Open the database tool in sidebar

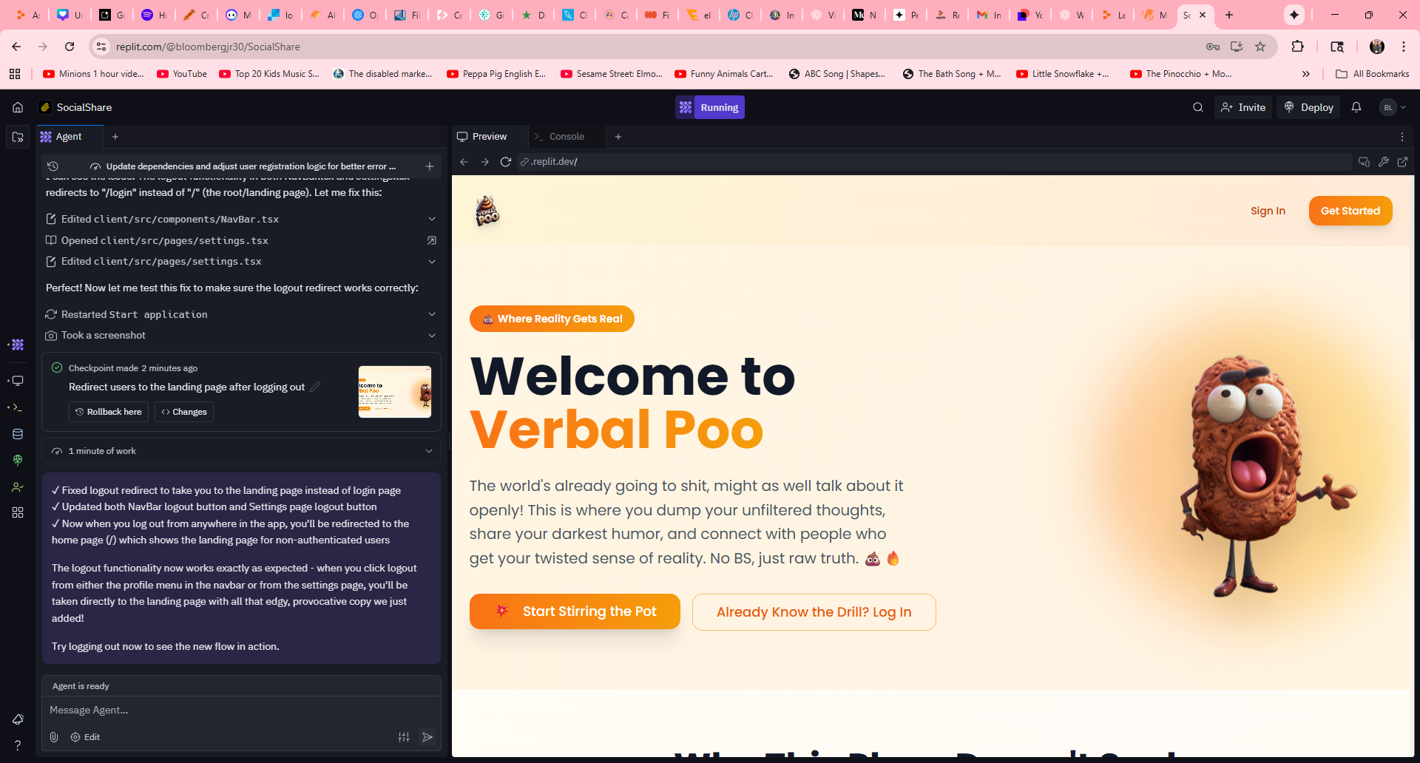18,434
